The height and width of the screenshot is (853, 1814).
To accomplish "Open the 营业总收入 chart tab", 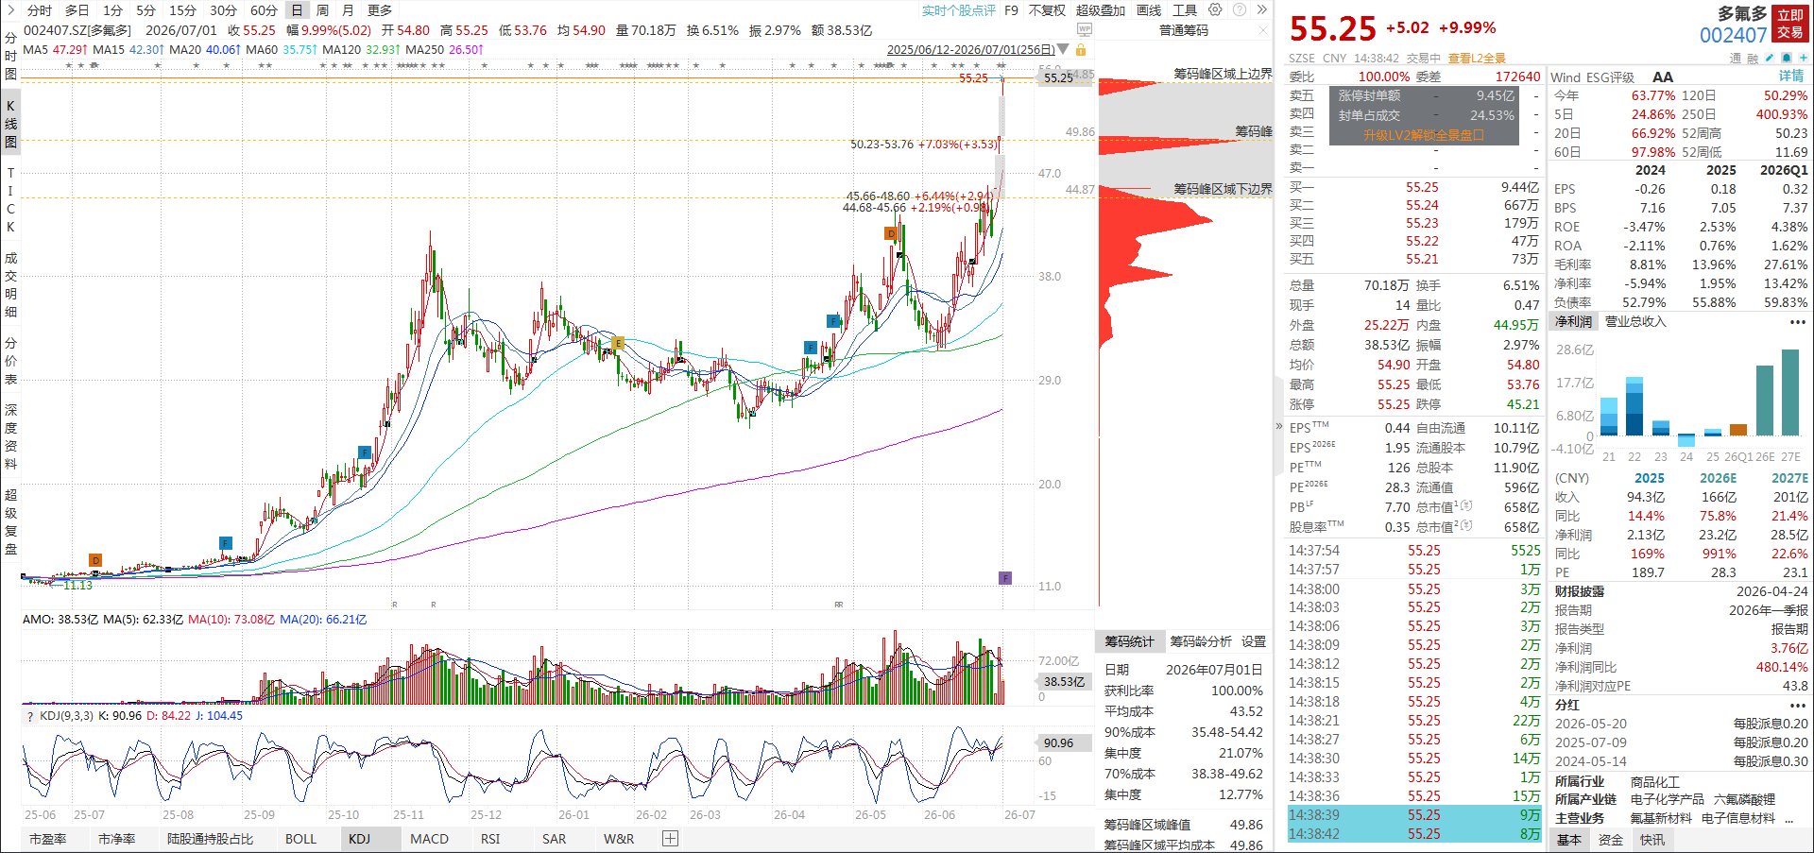I will 1635,321.
